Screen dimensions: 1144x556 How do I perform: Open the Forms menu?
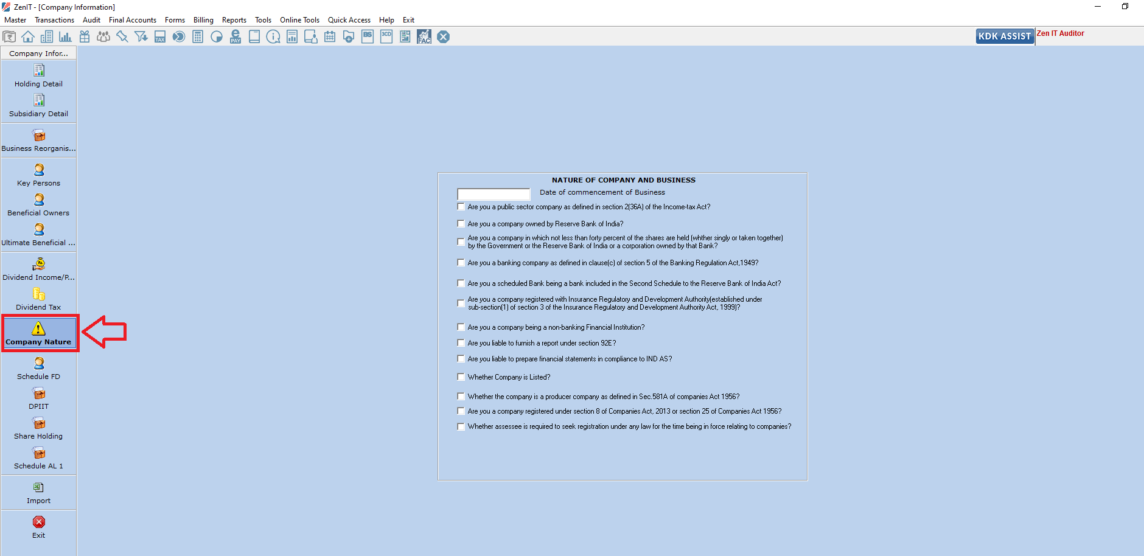(x=175, y=20)
